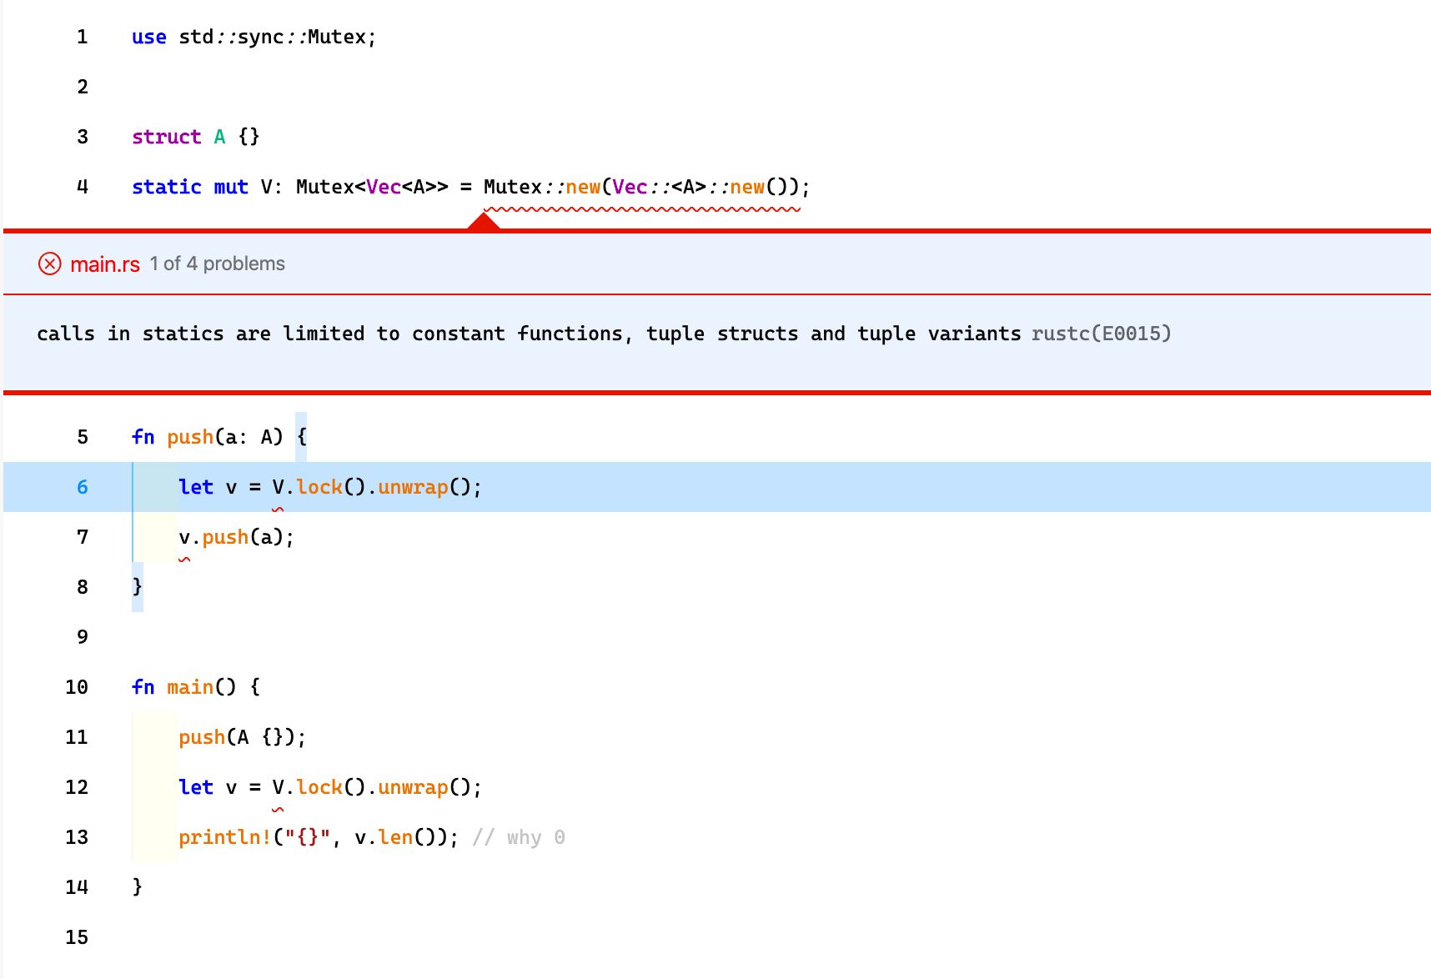Click the static keyword on line 4
1431x979 pixels.
click(x=166, y=188)
